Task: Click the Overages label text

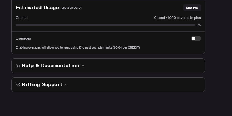Action: 23,38
